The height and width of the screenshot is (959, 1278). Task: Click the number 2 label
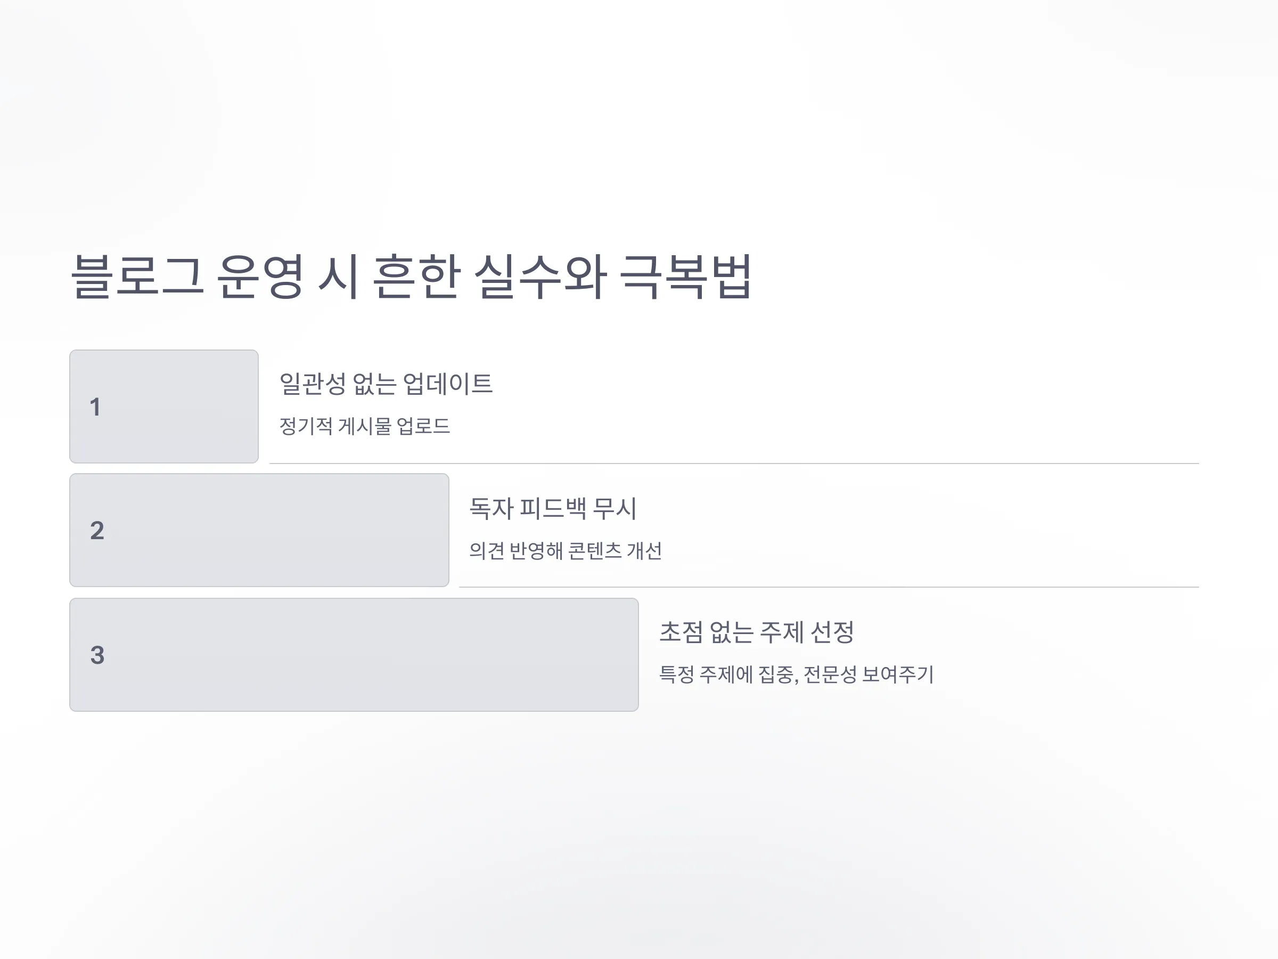[x=97, y=531]
